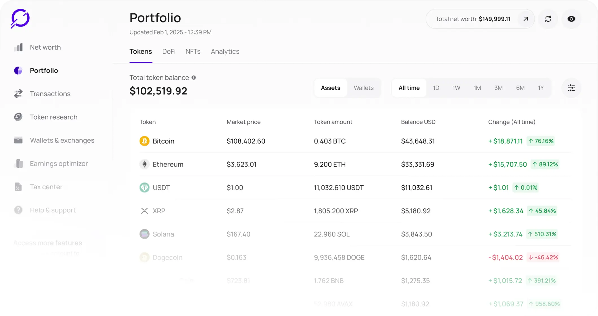Switch view to Wallets
This screenshot has height=316, width=598.
pyautogui.click(x=364, y=88)
